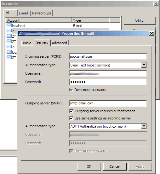Screen dimensions: 160x174
Task: Close the Accounts window
Action: tap(156, 4)
